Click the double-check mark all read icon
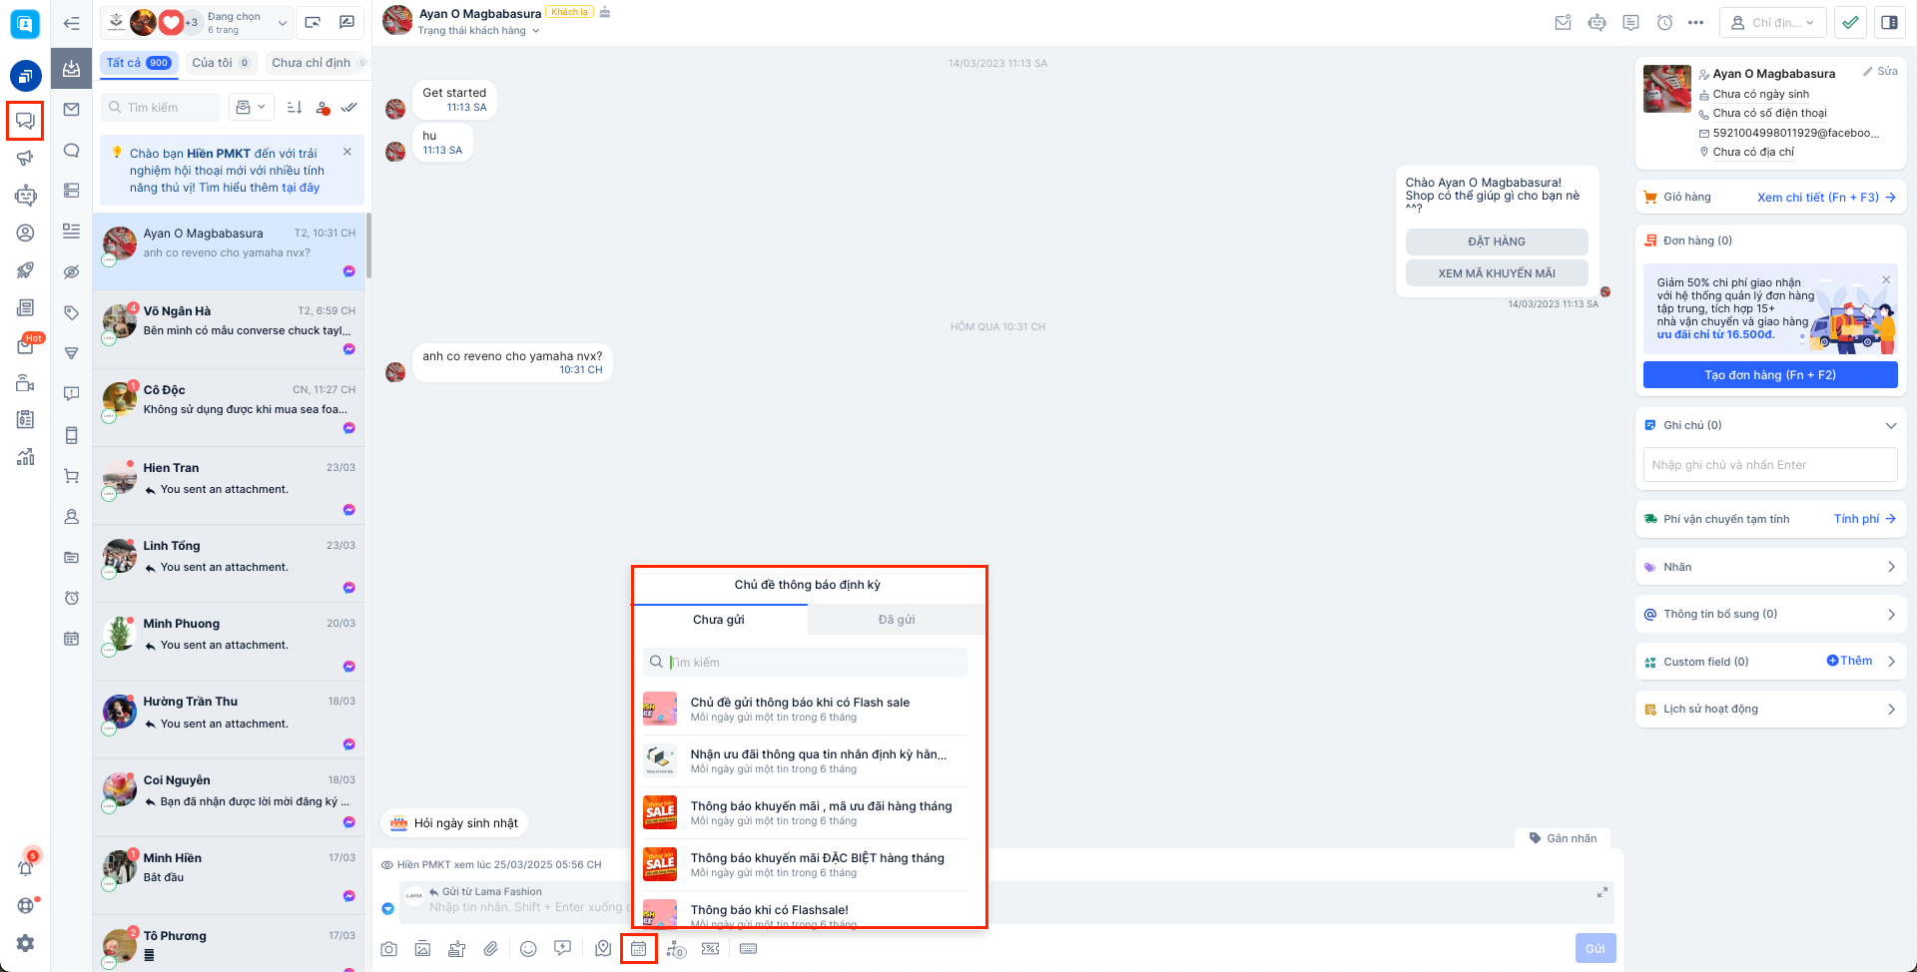The height and width of the screenshot is (972, 1917). pos(348,107)
